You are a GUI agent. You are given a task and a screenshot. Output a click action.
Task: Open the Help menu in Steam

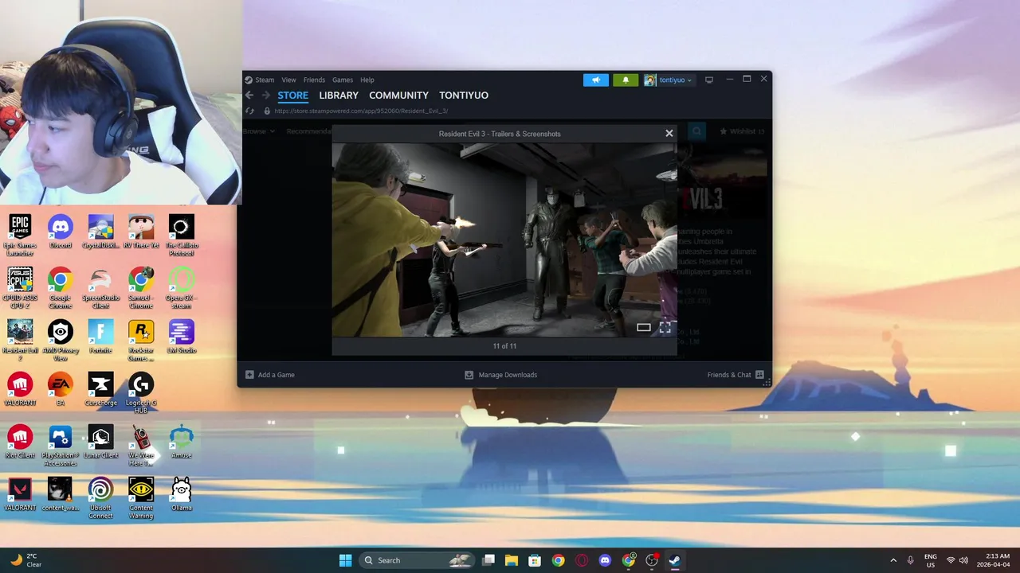click(x=367, y=80)
